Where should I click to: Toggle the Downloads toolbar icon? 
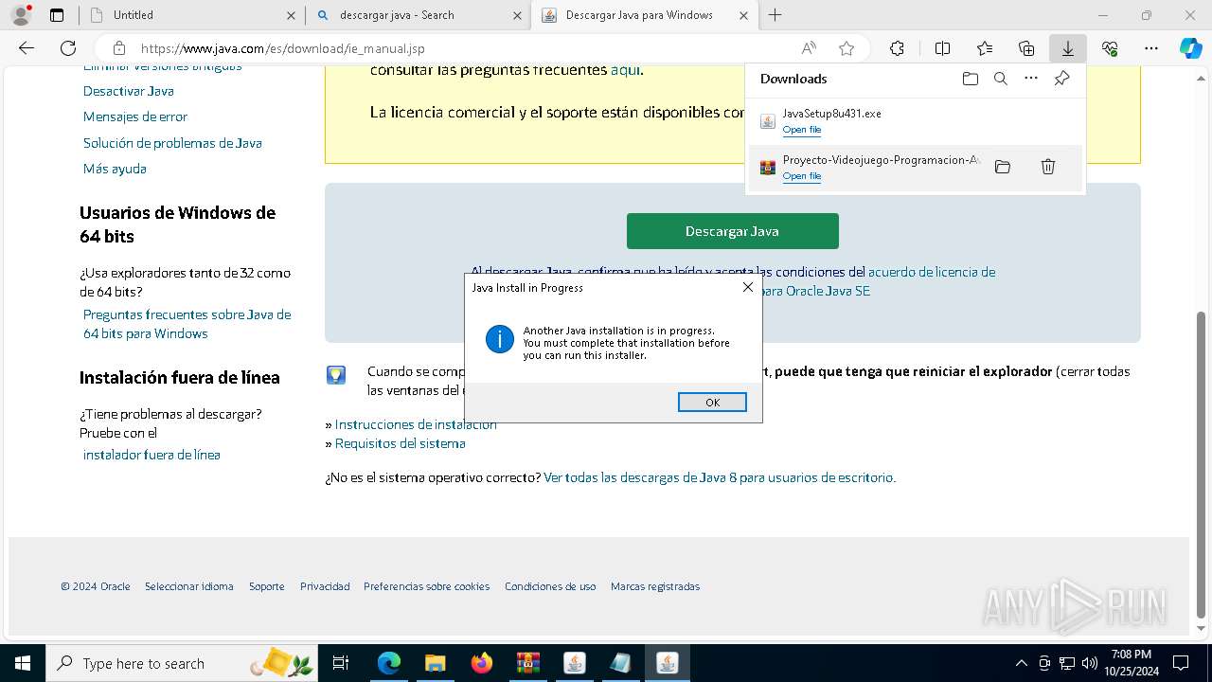pyautogui.click(x=1067, y=48)
